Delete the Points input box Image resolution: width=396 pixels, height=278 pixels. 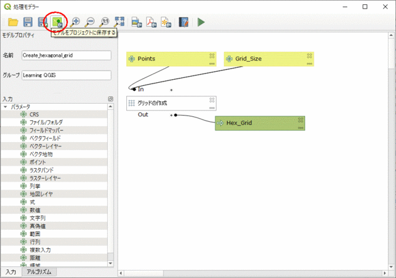click(212, 56)
